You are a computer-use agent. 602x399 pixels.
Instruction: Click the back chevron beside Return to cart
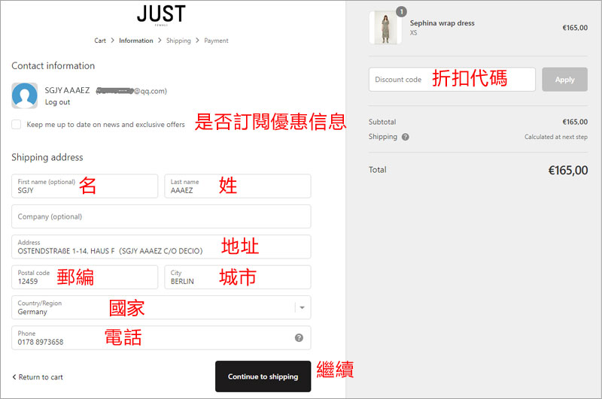click(x=14, y=376)
